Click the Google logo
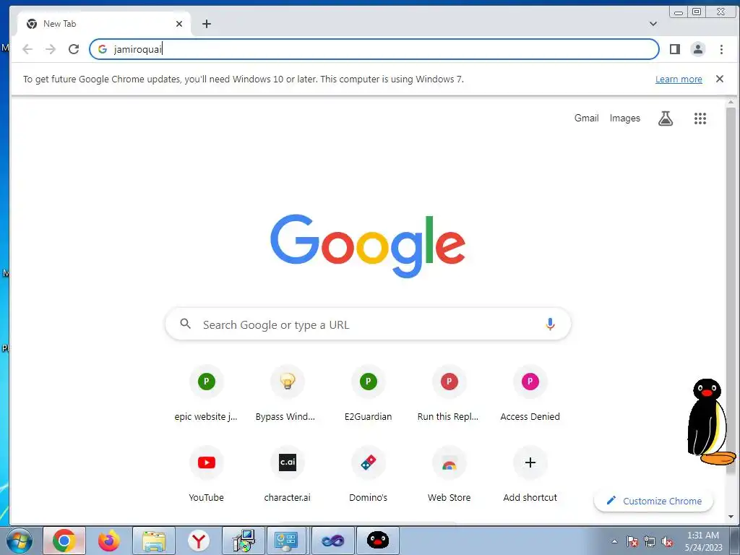 [x=368, y=246]
